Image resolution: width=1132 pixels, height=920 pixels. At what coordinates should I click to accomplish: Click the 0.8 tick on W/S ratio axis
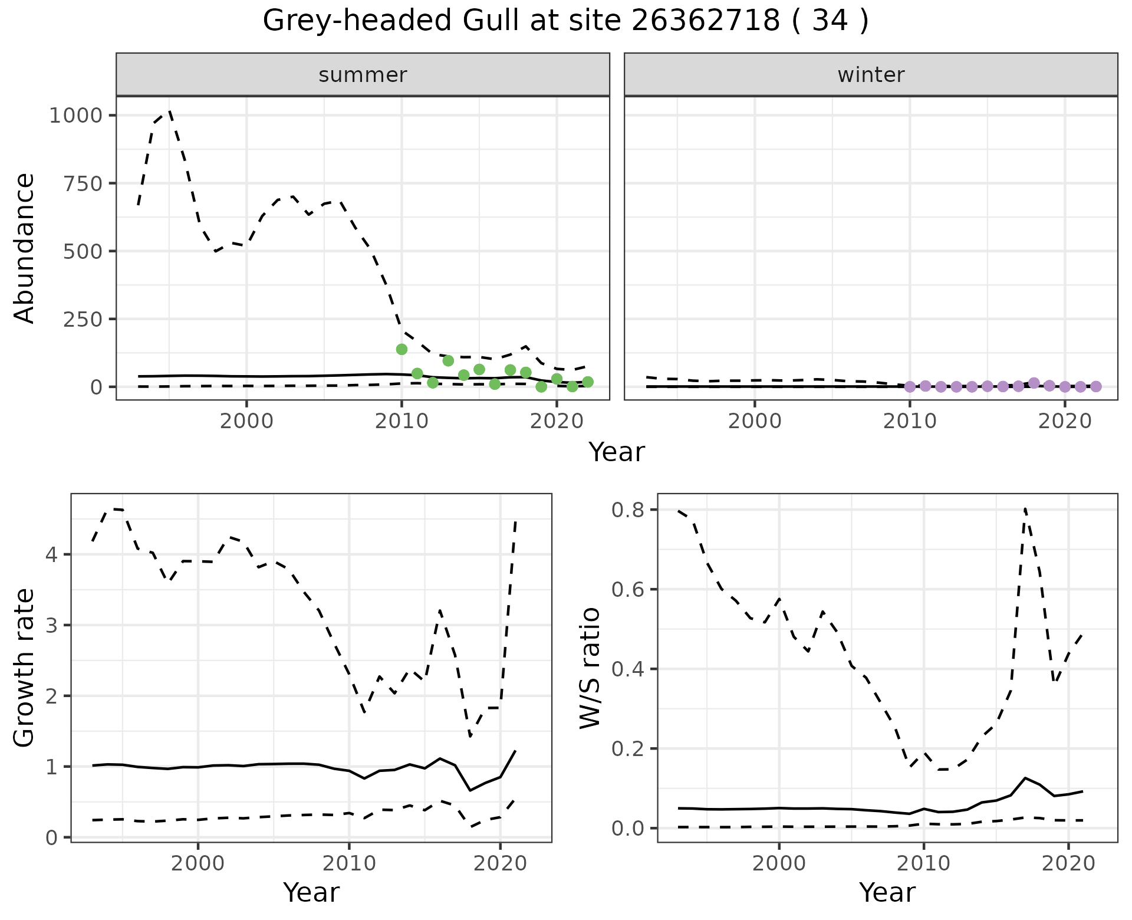point(627,510)
